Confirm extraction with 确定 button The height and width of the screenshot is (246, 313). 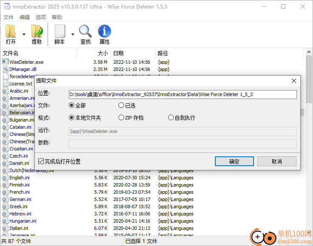234,161
